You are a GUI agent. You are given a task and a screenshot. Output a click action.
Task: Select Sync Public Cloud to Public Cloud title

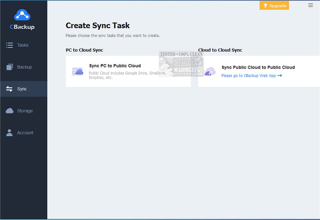(258, 67)
